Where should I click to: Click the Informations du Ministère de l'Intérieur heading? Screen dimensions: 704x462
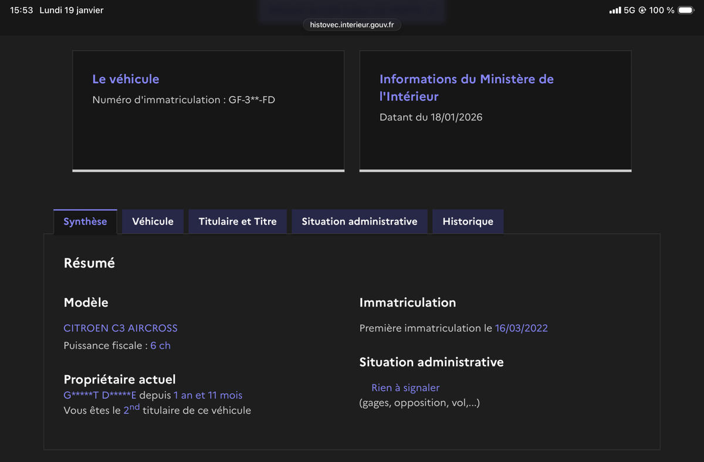pos(466,88)
